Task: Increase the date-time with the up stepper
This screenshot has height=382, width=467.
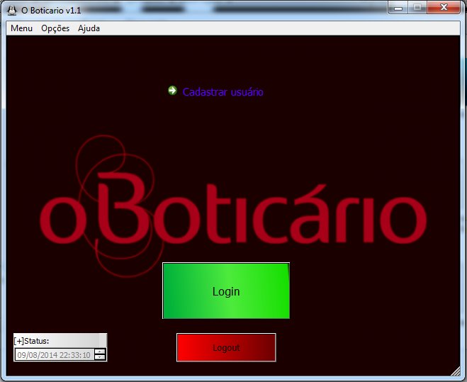Action: pos(100,352)
